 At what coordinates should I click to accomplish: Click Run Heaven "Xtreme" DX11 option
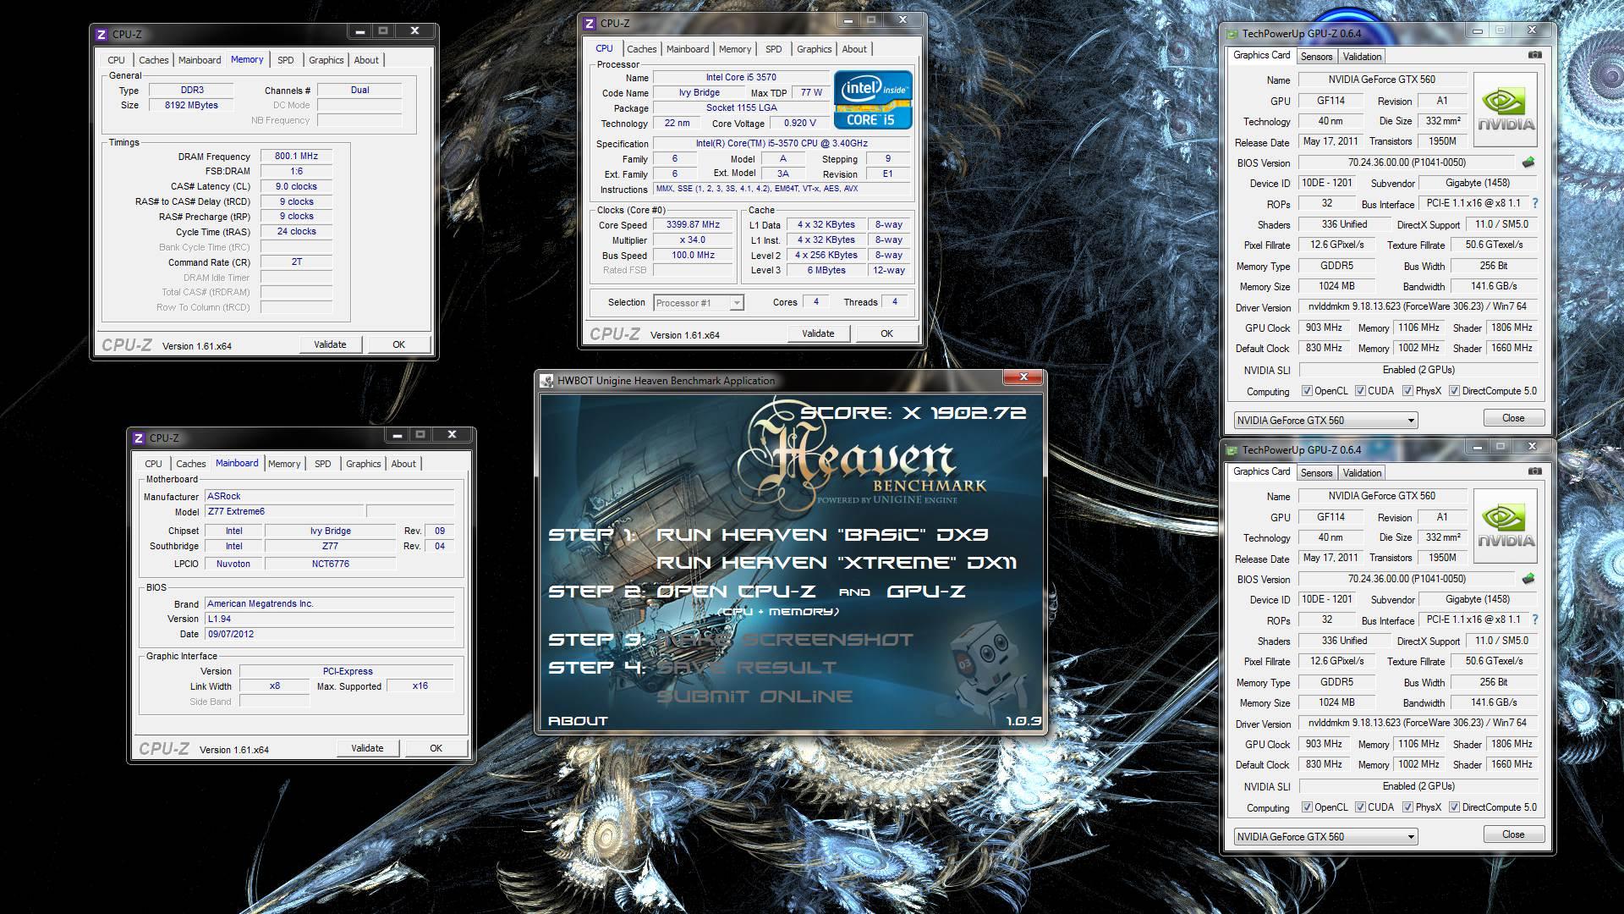(x=837, y=563)
